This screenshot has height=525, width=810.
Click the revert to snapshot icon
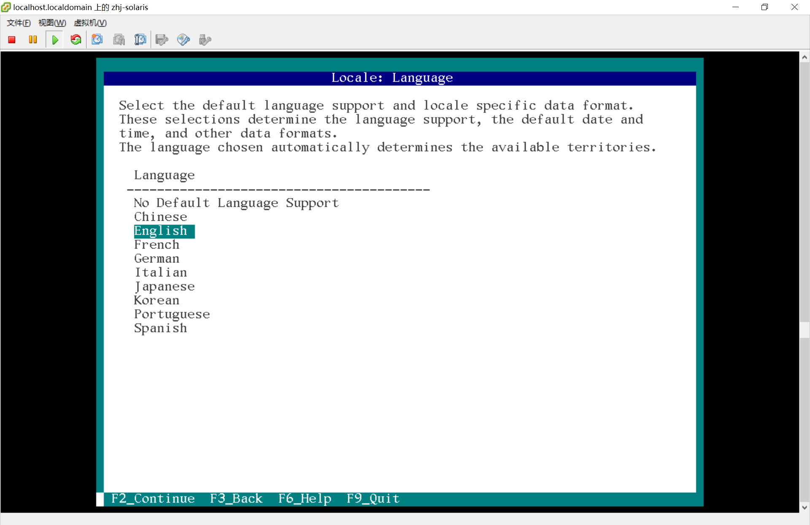click(119, 40)
